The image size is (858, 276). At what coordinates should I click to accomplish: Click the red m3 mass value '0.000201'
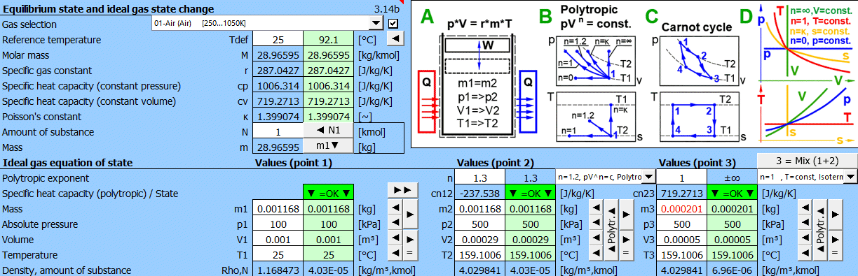[x=681, y=208]
